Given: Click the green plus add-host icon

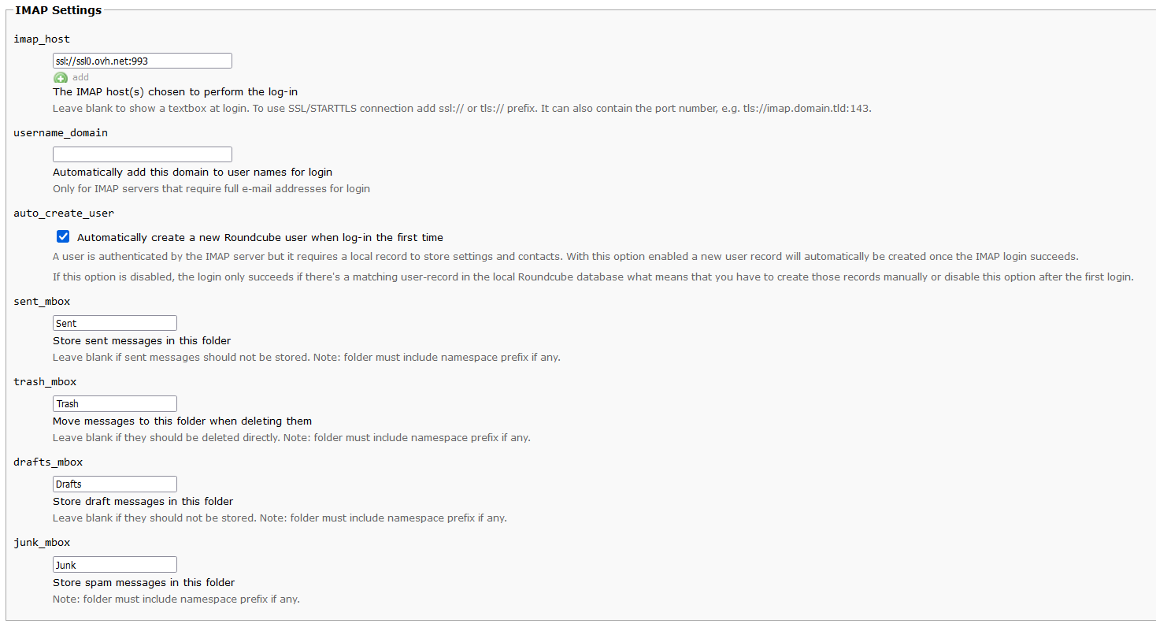Looking at the screenshot, I should coord(61,77).
